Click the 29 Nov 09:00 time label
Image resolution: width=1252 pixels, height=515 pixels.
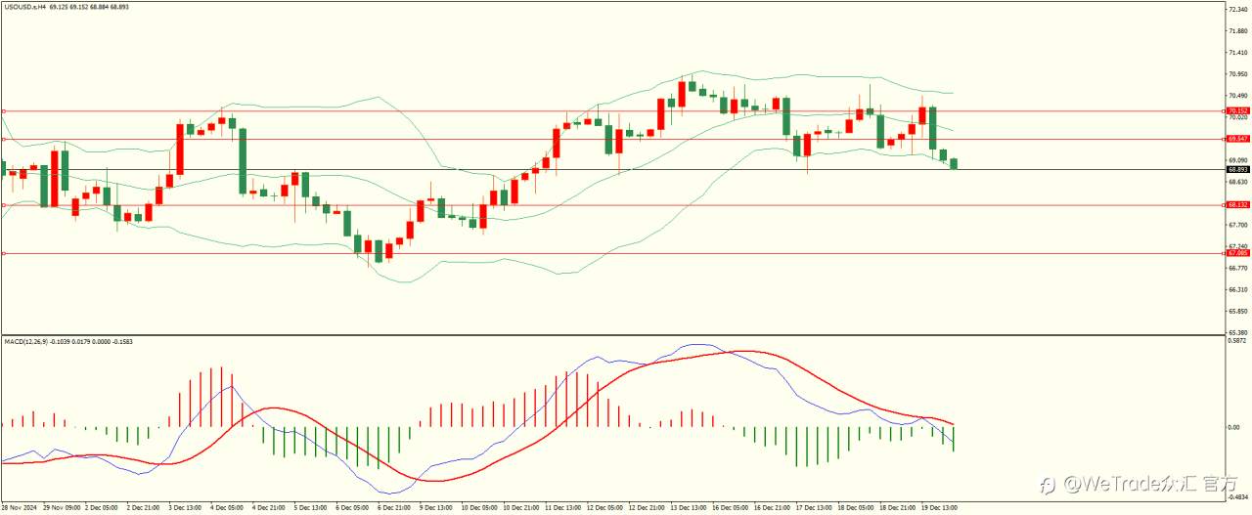(x=60, y=508)
